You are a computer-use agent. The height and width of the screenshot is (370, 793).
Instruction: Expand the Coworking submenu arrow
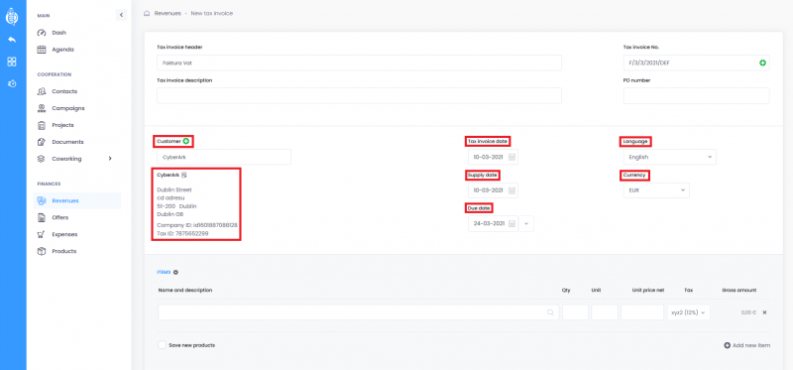tap(110, 159)
